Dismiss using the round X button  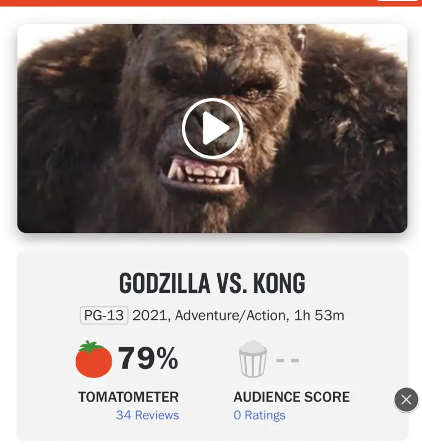406,399
